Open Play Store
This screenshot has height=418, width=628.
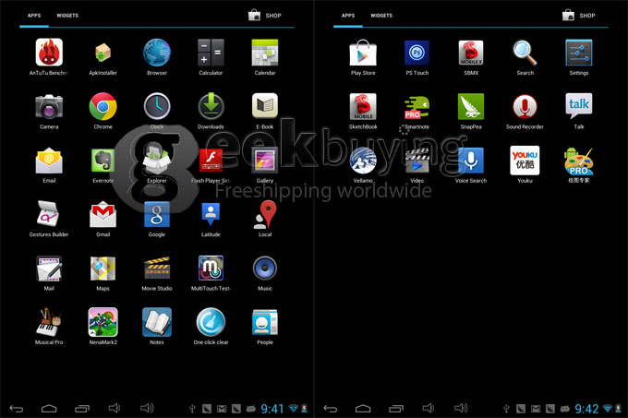tap(363, 53)
